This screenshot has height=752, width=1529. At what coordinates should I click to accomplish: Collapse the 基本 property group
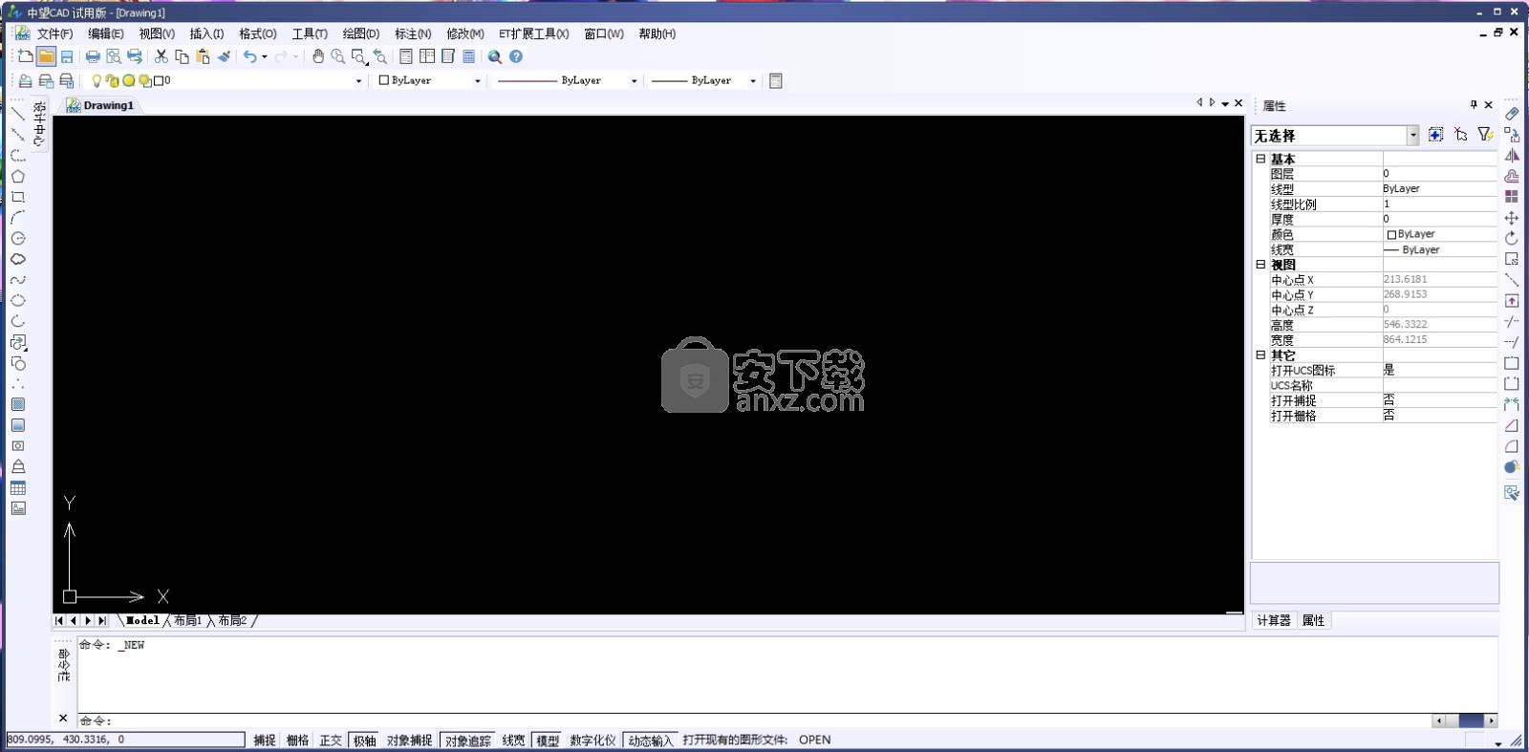1260,159
